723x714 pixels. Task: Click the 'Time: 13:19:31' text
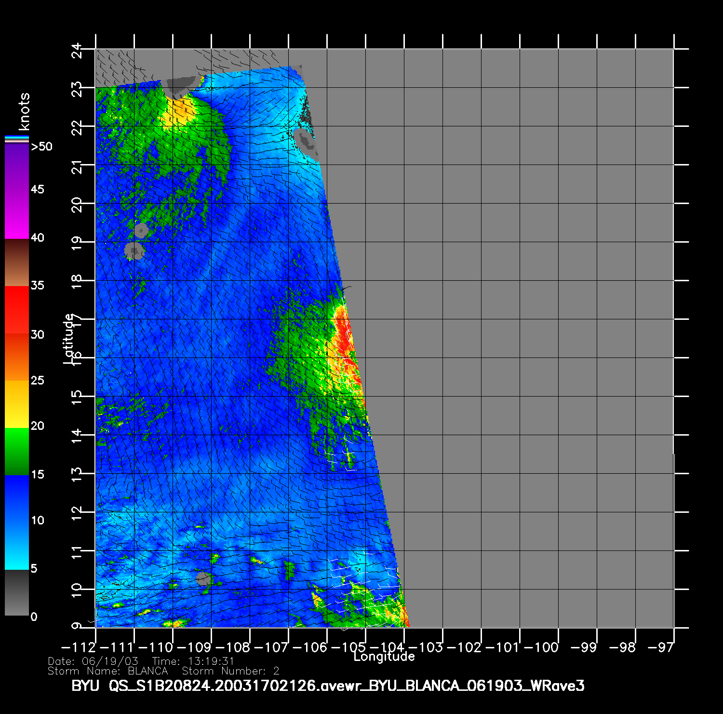pos(193,661)
